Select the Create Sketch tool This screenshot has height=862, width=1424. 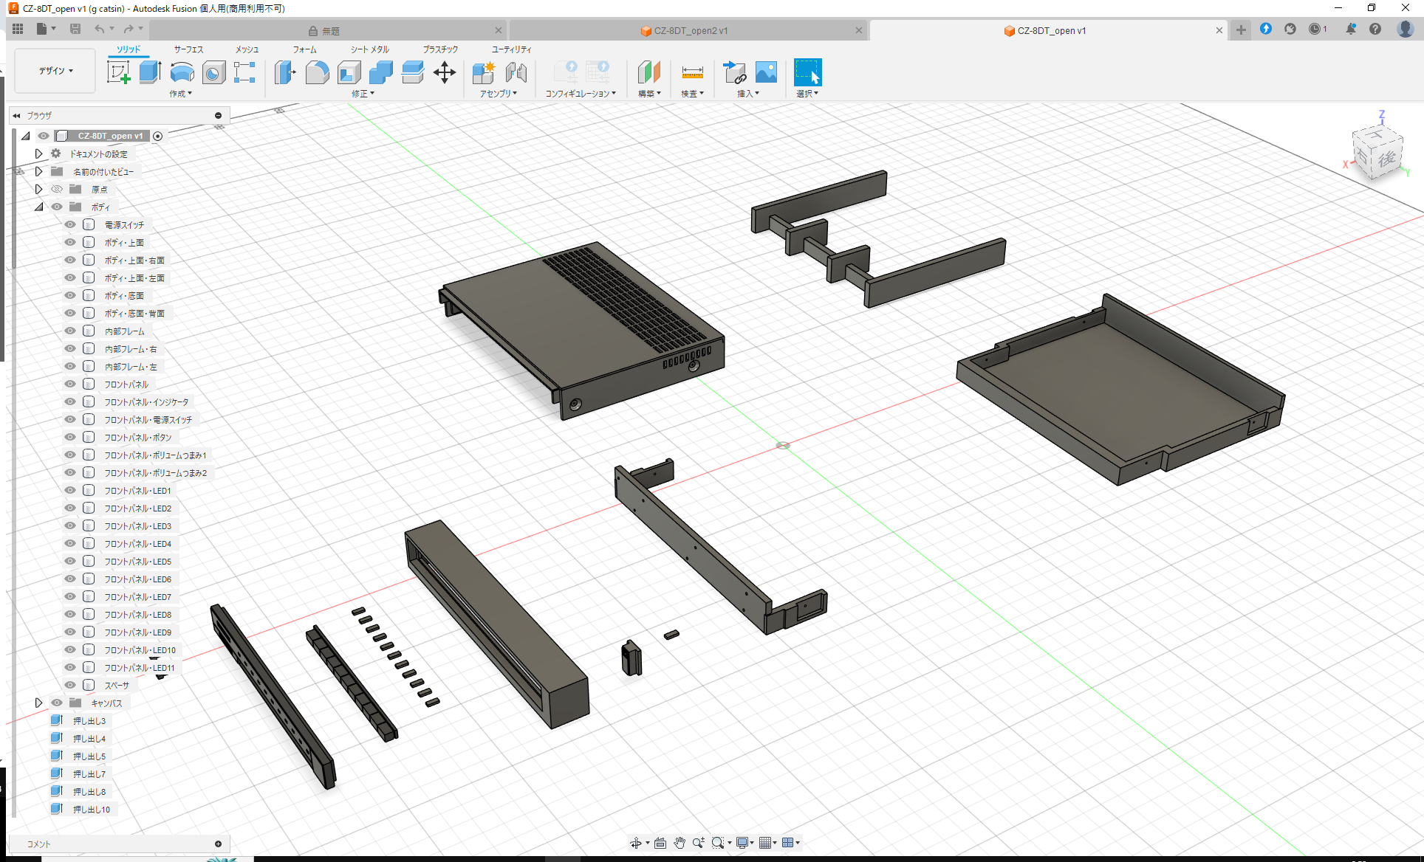point(118,72)
